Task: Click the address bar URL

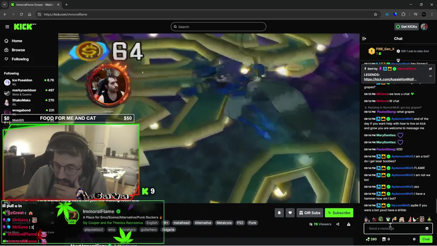Action: click(66, 14)
